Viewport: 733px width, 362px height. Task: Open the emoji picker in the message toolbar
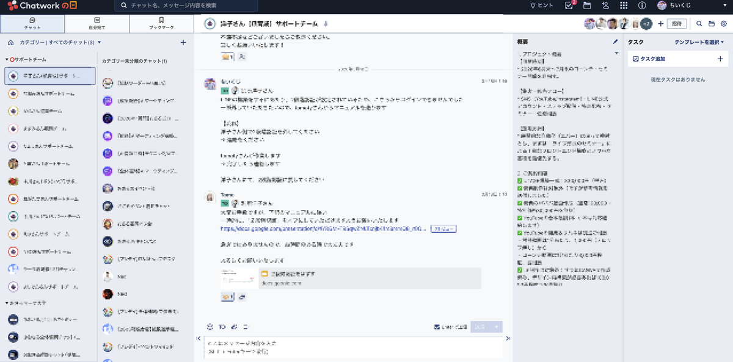pos(210,327)
